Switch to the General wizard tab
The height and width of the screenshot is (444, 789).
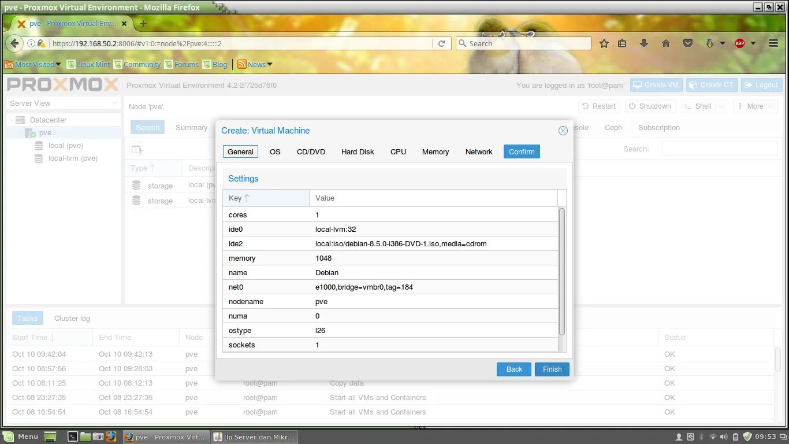[x=240, y=151]
